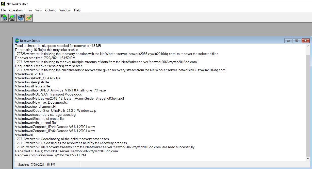The height and width of the screenshot is (169, 312).
Task: Click the line 'V:\windows\Habláis.file'
Action: pos(32,86)
